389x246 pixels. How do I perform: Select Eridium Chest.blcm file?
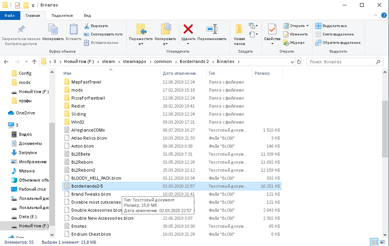[x=172, y=234]
